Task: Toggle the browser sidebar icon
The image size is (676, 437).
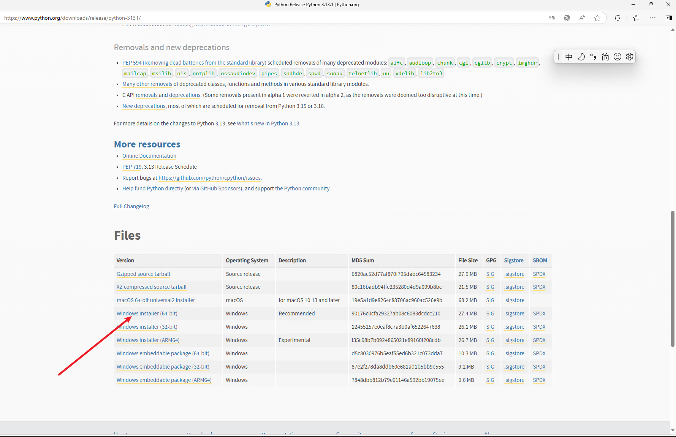Action: [x=669, y=18]
